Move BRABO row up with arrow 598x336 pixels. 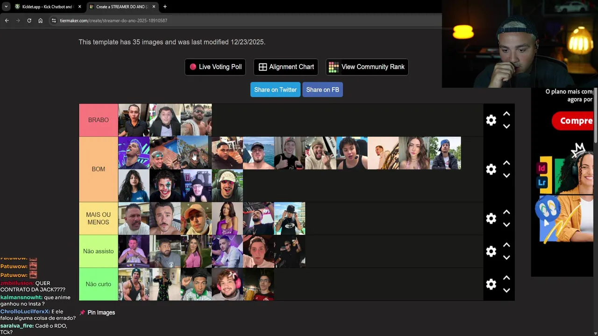pos(506,114)
